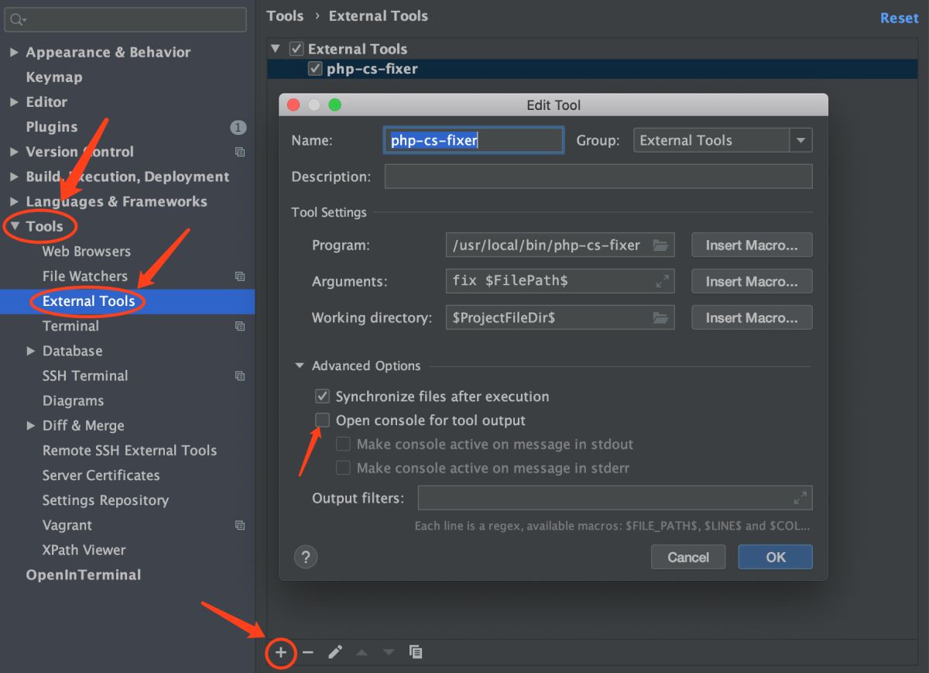Click the Description input field
The width and height of the screenshot is (929, 673).
[x=598, y=177]
